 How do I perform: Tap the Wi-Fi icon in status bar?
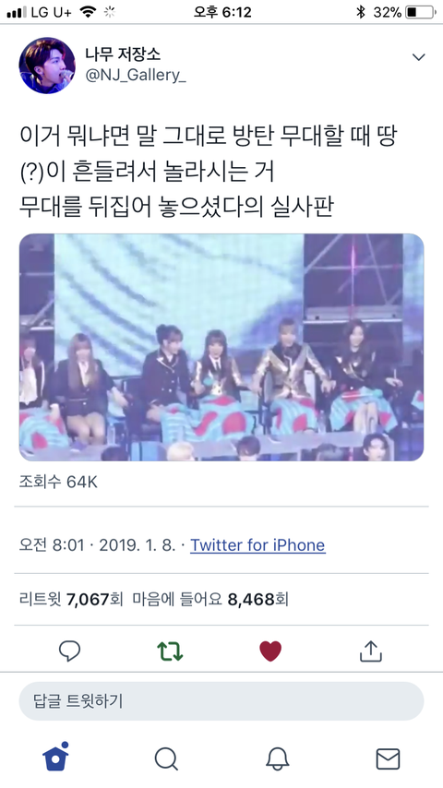click(x=89, y=12)
